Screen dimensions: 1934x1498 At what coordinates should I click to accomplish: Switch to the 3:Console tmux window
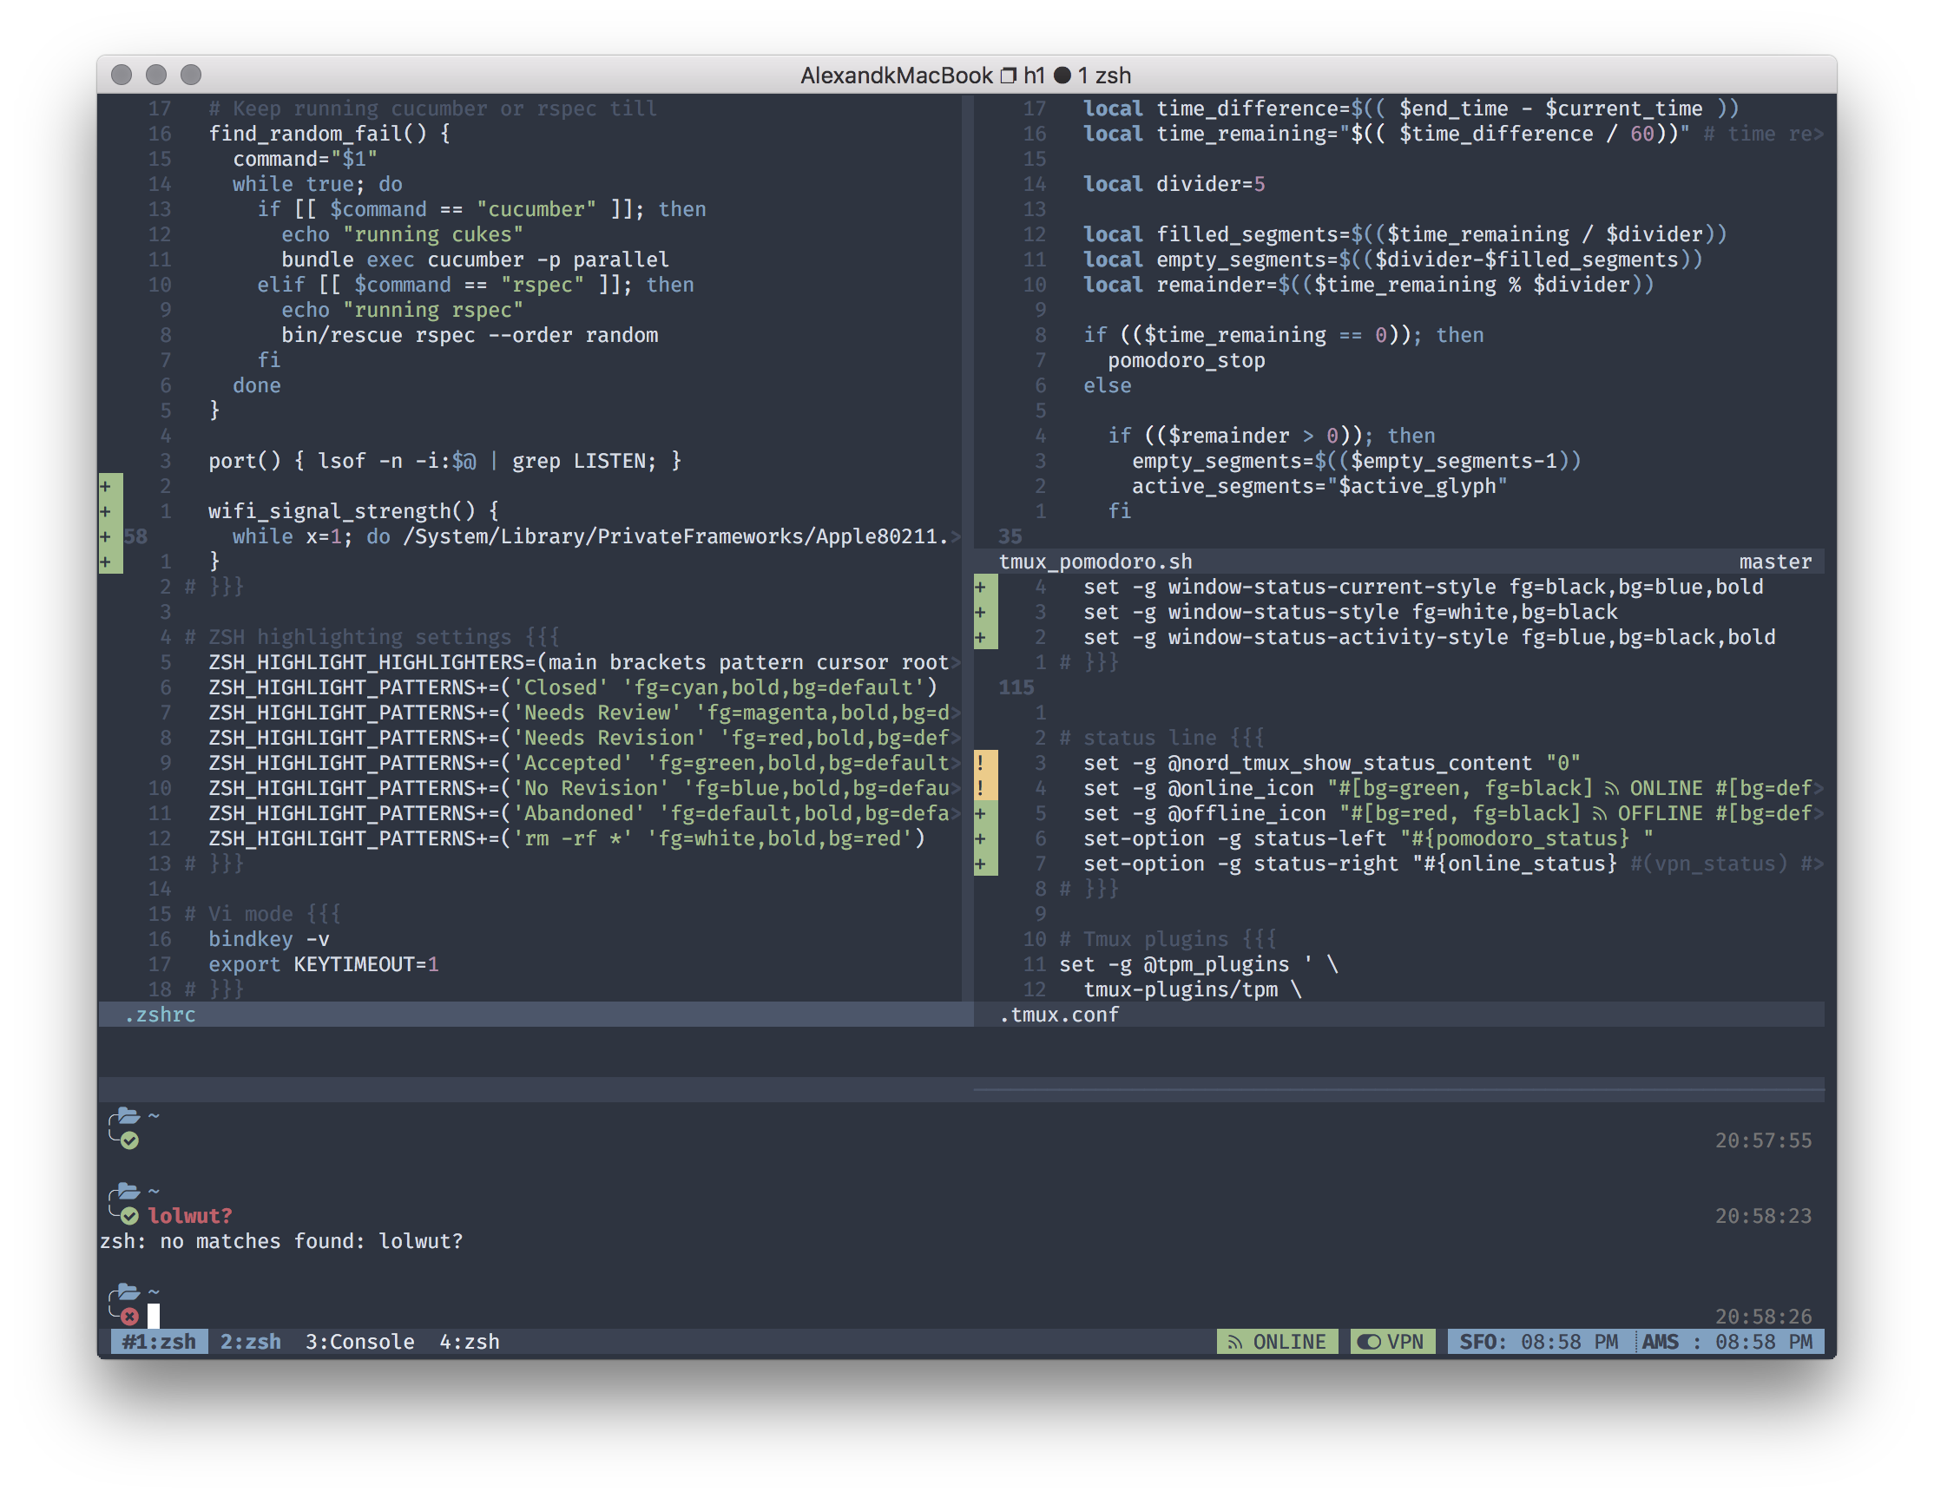click(x=359, y=1342)
